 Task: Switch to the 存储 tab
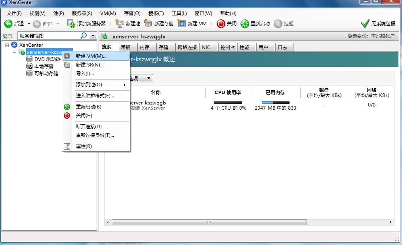pyautogui.click(x=166, y=47)
